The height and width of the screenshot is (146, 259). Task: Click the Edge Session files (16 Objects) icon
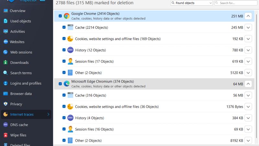click(x=70, y=129)
